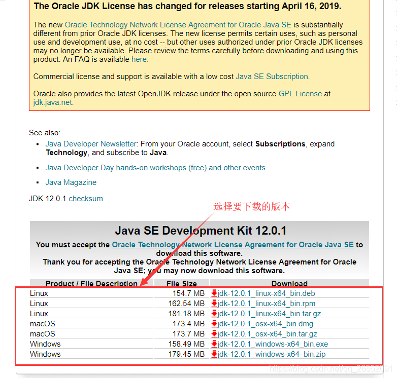Open Java Developer Newsletter link
This screenshot has height=378, width=397.
click(x=91, y=144)
